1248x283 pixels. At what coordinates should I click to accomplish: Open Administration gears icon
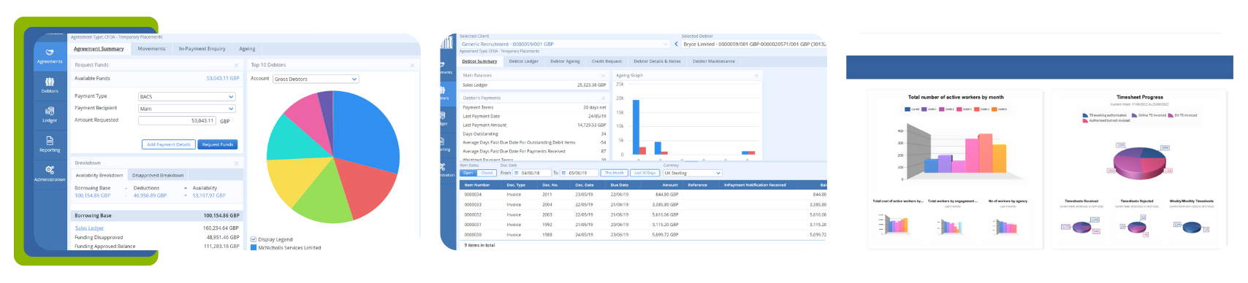click(50, 174)
